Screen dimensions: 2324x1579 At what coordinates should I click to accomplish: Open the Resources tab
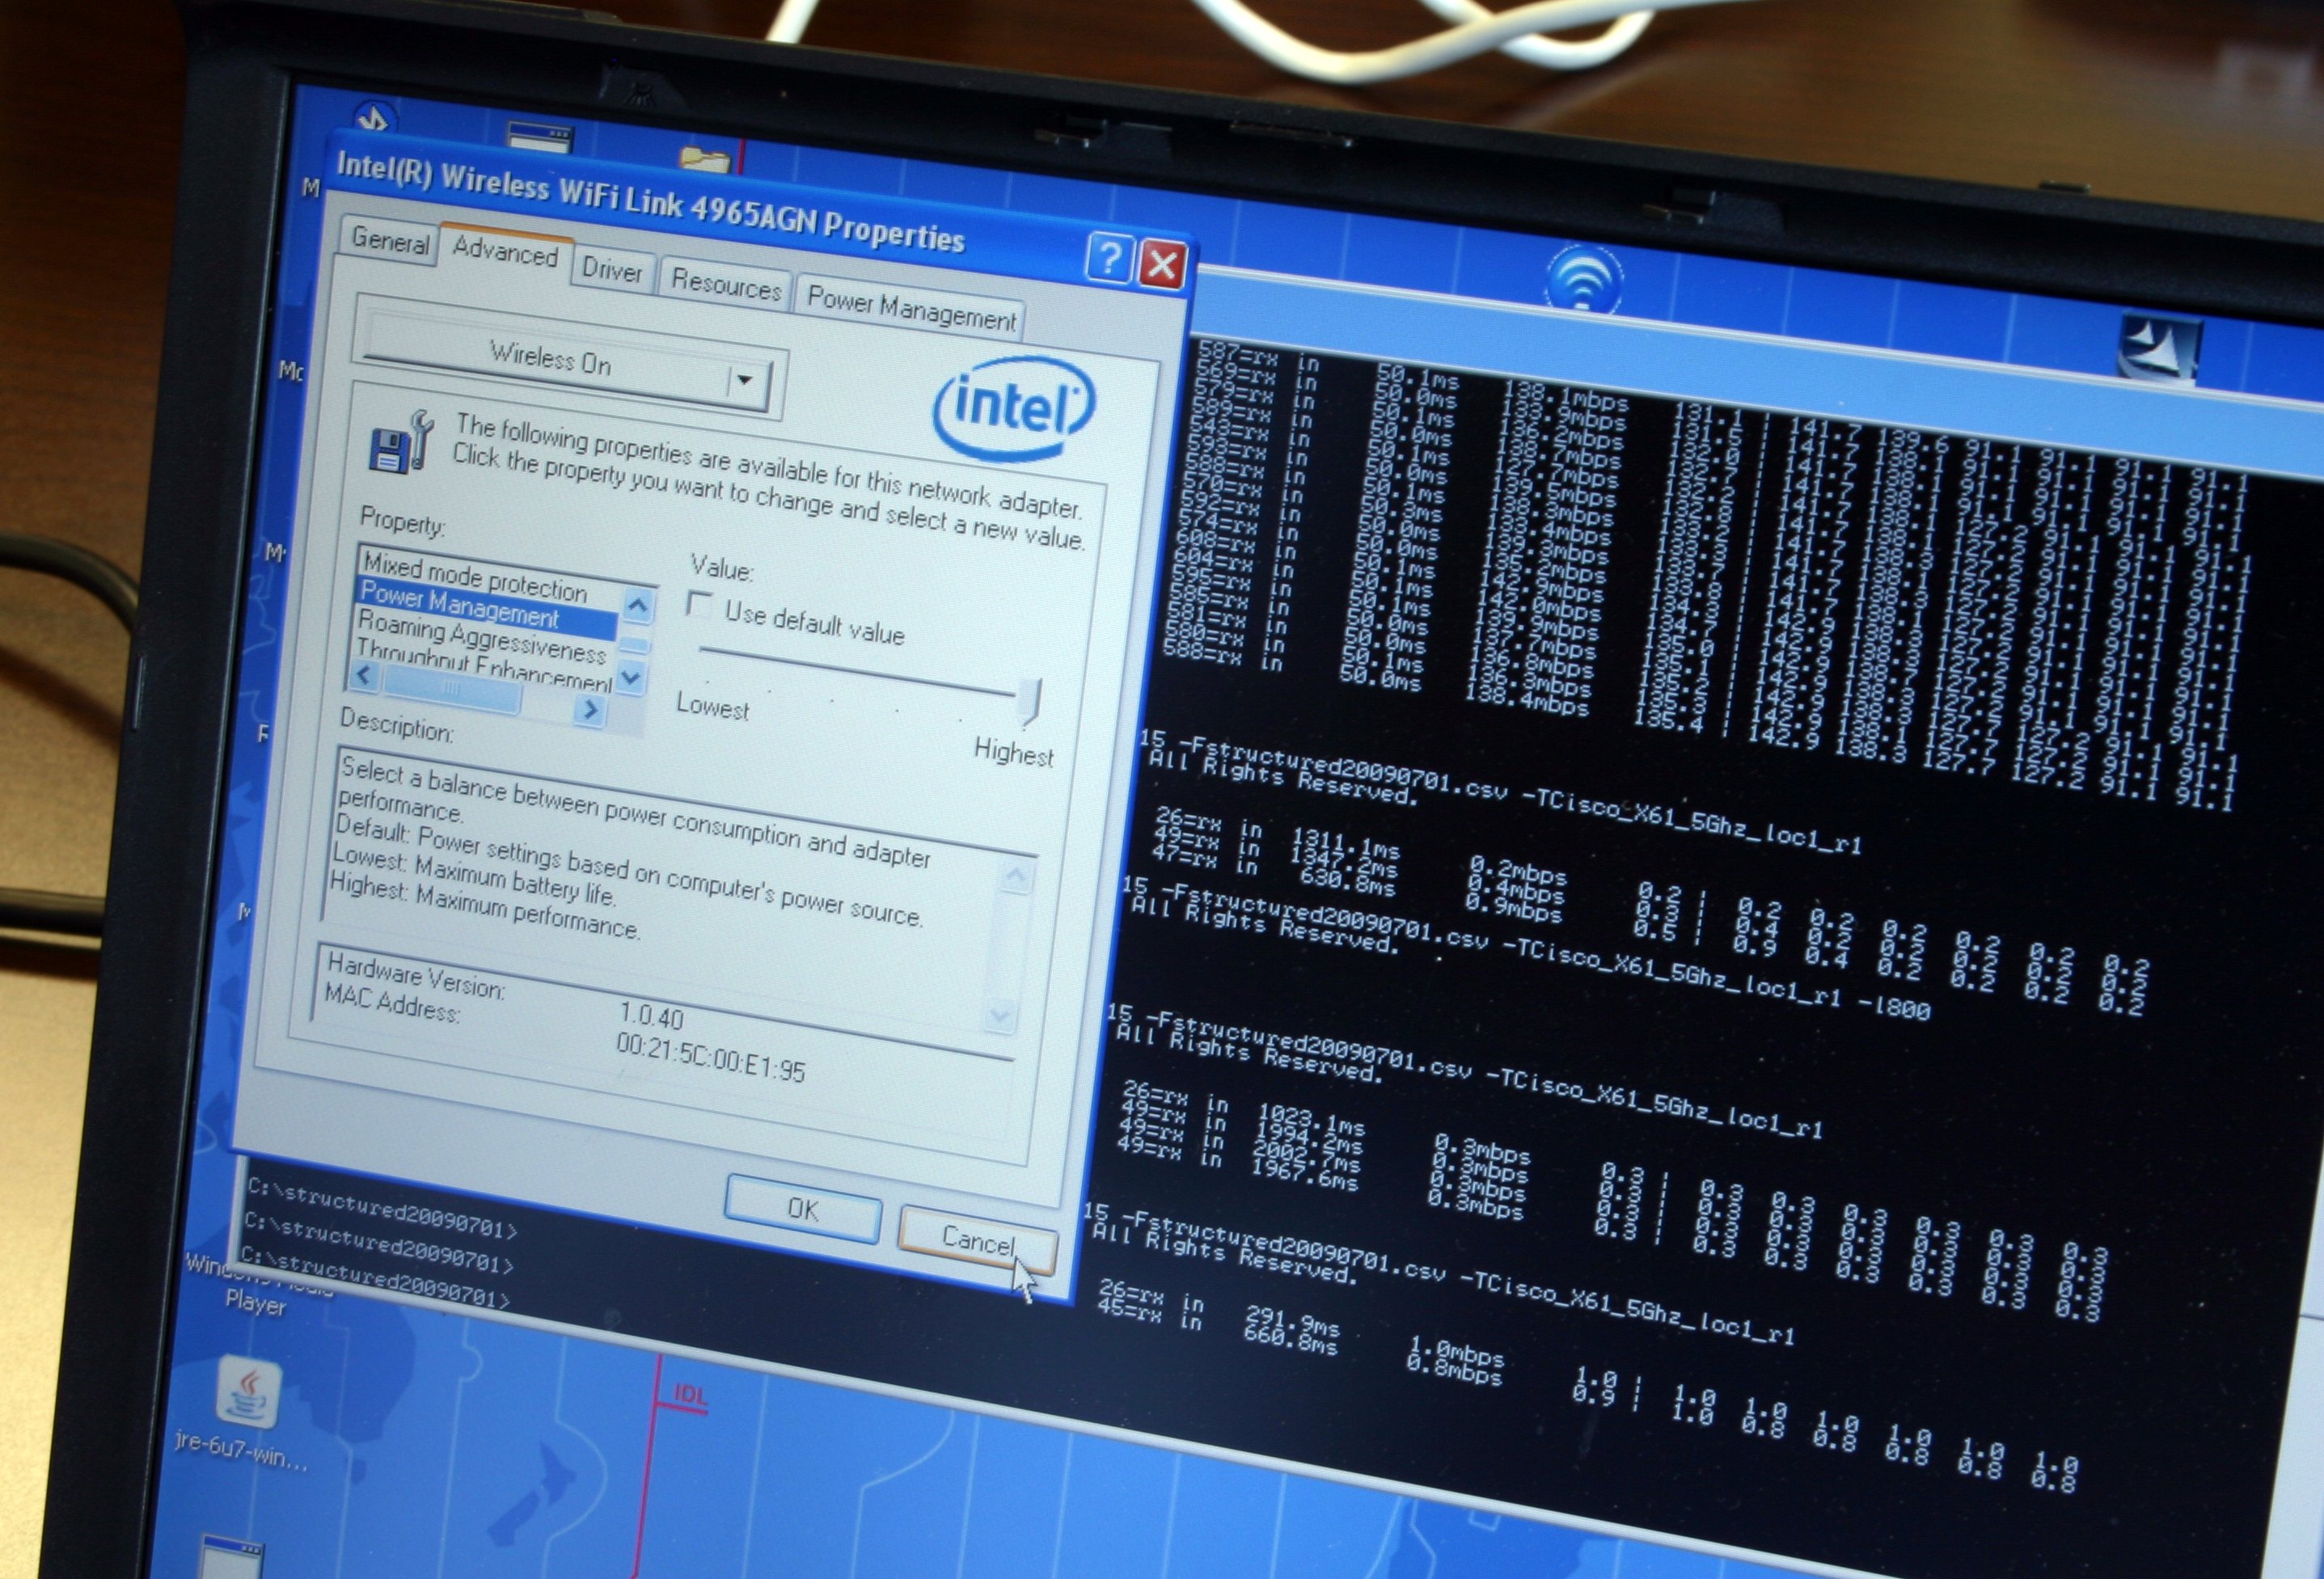pyautogui.click(x=726, y=285)
